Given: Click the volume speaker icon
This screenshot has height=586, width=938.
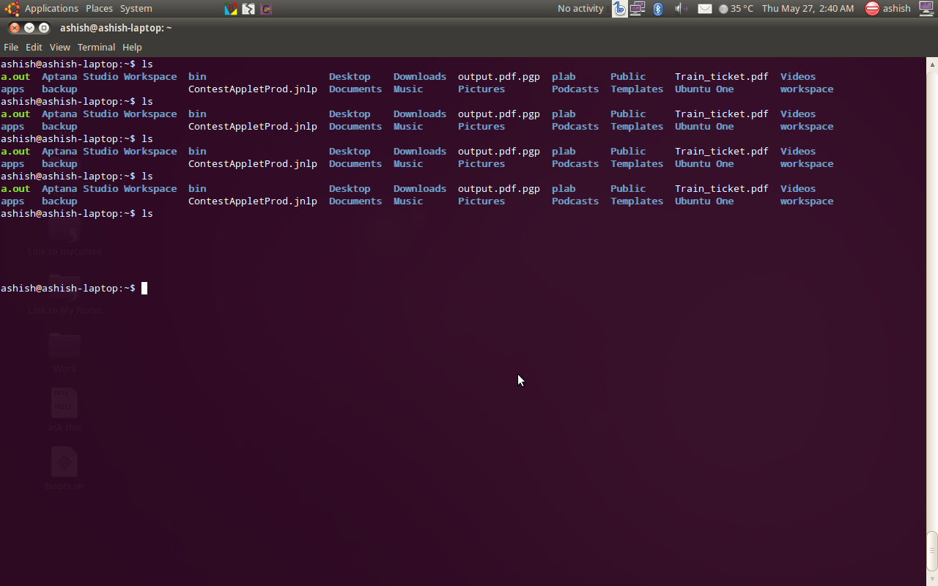Looking at the screenshot, I should coord(681,9).
